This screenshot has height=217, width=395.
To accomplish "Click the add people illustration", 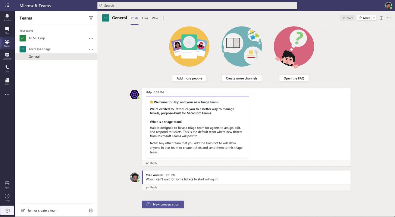I will 189,46.
